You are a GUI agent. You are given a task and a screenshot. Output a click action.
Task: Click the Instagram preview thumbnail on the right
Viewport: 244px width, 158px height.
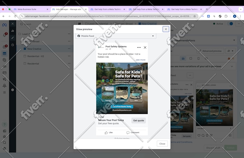[x=215, y=108]
